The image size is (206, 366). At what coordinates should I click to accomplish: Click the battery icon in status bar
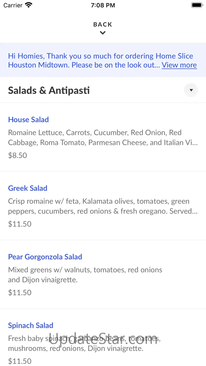(x=197, y=5)
